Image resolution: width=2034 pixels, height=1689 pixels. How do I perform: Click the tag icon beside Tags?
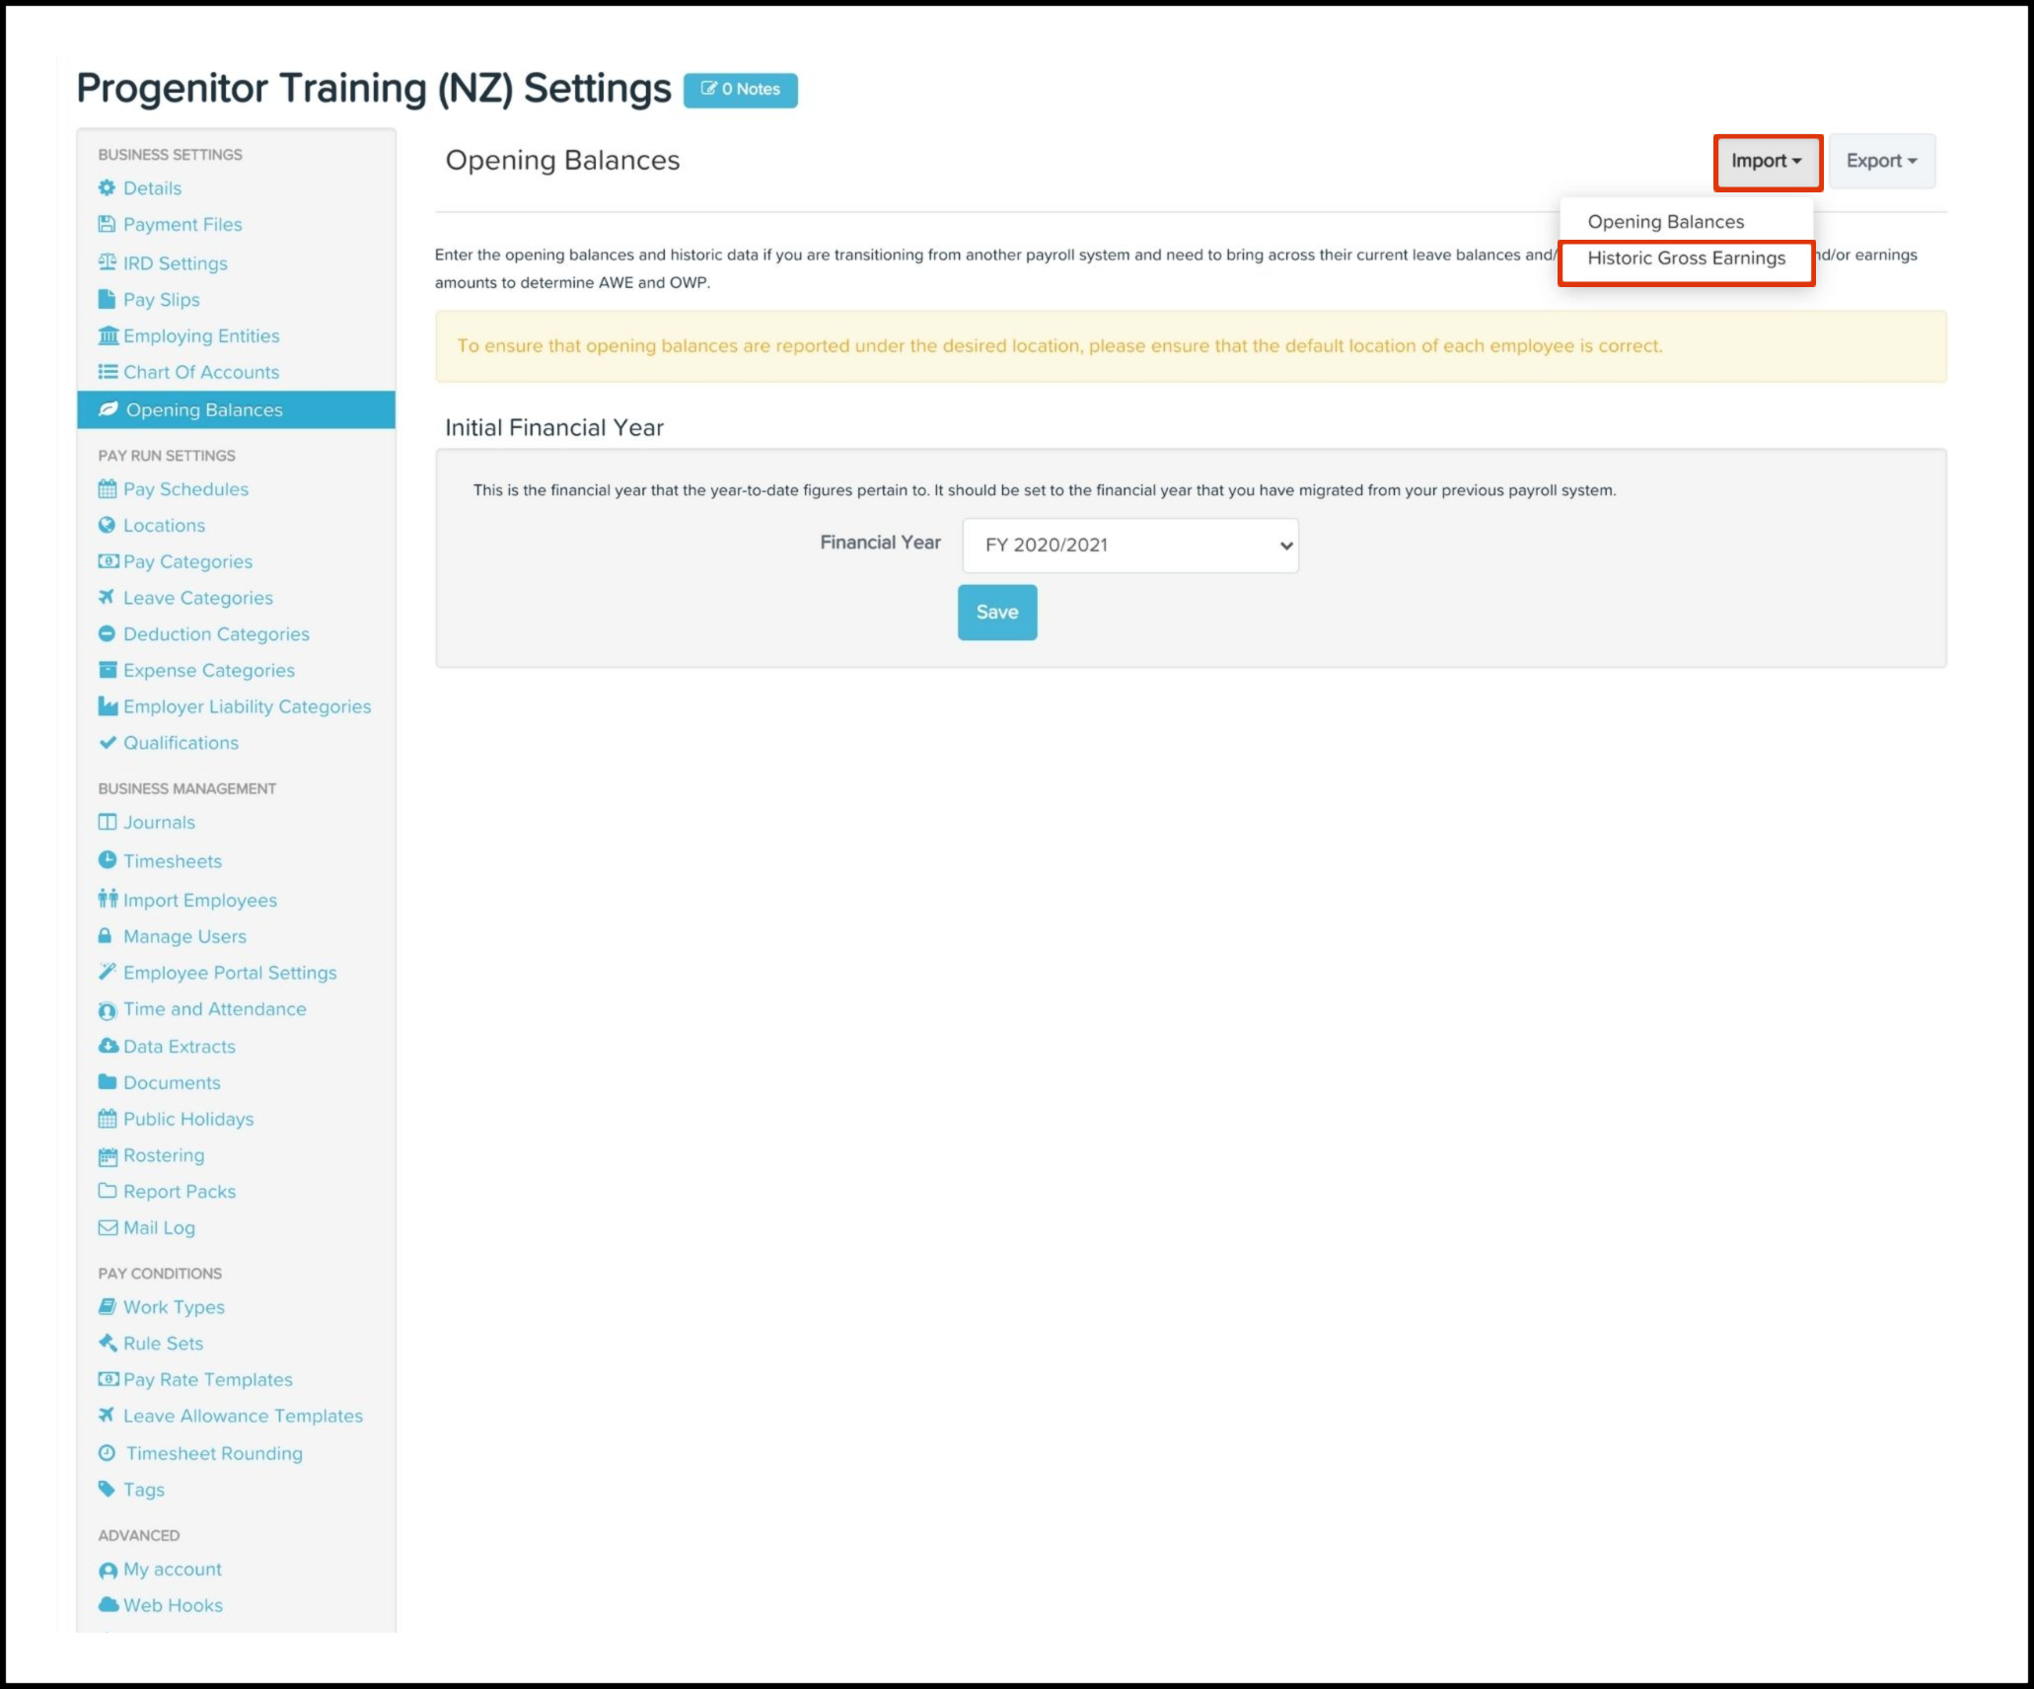107,1489
